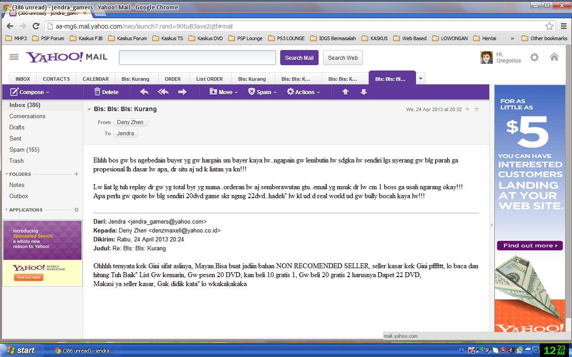The image size is (572, 357).
Task: Open the PSP Forum bookmark folder
Action: pos(48,38)
